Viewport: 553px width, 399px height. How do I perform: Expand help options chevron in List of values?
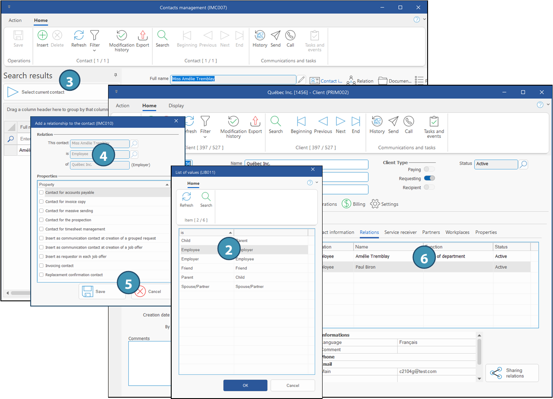(316, 182)
